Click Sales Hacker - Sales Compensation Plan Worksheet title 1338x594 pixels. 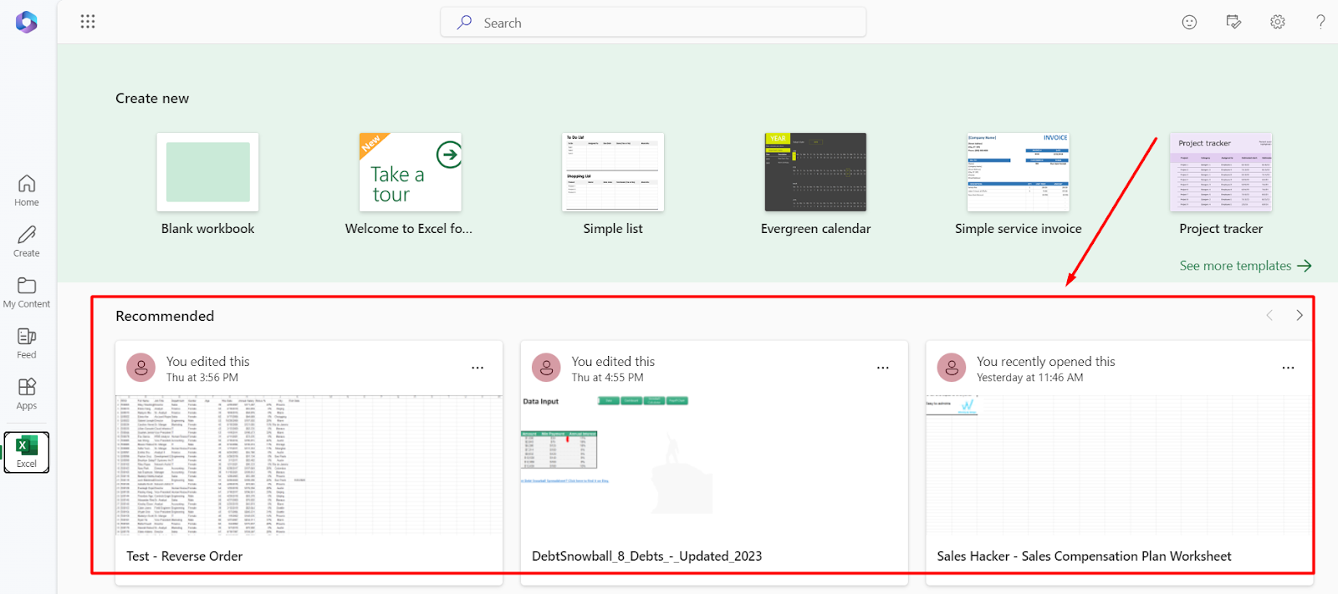click(x=1084, y=556)
